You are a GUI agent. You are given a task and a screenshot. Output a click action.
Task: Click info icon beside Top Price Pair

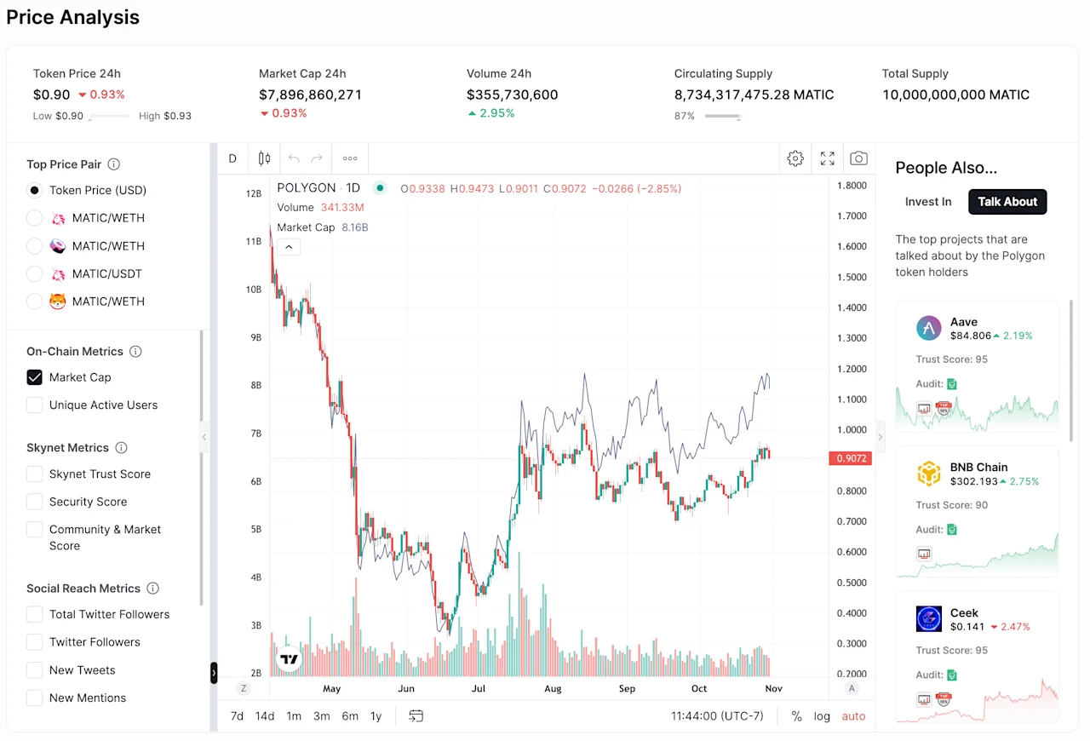click(114, 164)
